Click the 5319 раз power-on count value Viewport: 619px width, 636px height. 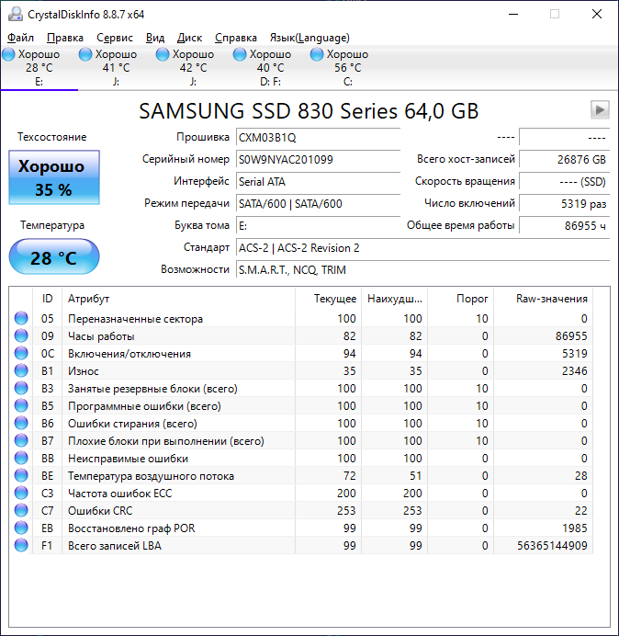[564, 204]
